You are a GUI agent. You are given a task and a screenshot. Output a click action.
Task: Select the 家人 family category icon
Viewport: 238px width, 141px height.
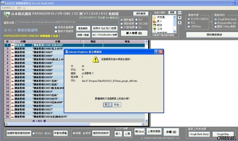(155, 21)
